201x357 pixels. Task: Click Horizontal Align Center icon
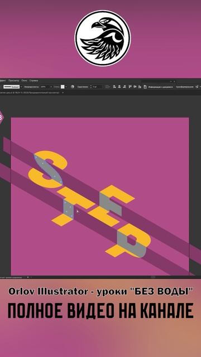point(119,87)
